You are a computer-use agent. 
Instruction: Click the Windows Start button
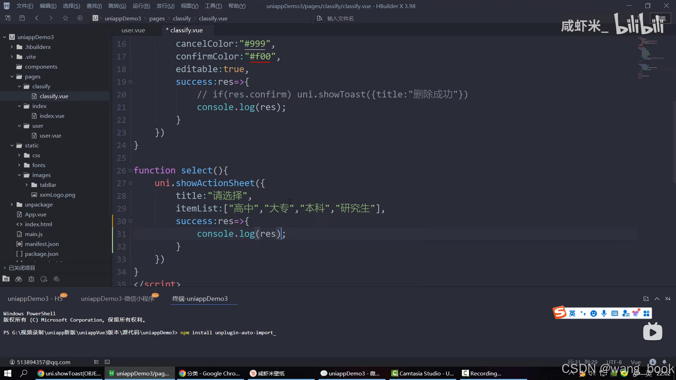8,373
